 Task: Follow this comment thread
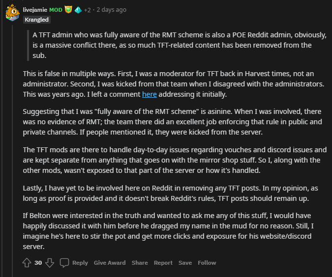tap(207, 263)
